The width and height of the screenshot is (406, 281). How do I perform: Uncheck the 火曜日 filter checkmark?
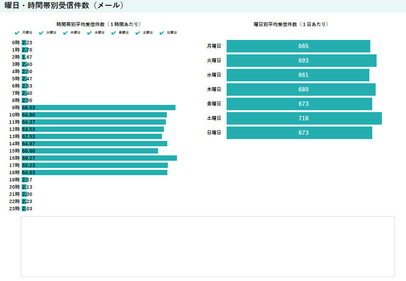pyautogui.click(x=41, y=33)
